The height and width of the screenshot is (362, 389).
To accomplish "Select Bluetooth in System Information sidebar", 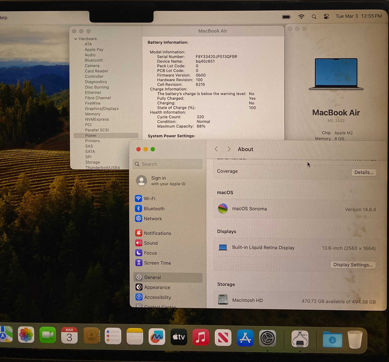I will (94, 60).
